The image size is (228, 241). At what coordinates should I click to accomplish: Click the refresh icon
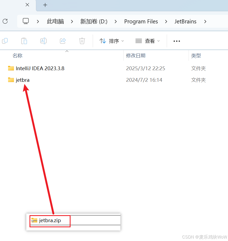5,21
